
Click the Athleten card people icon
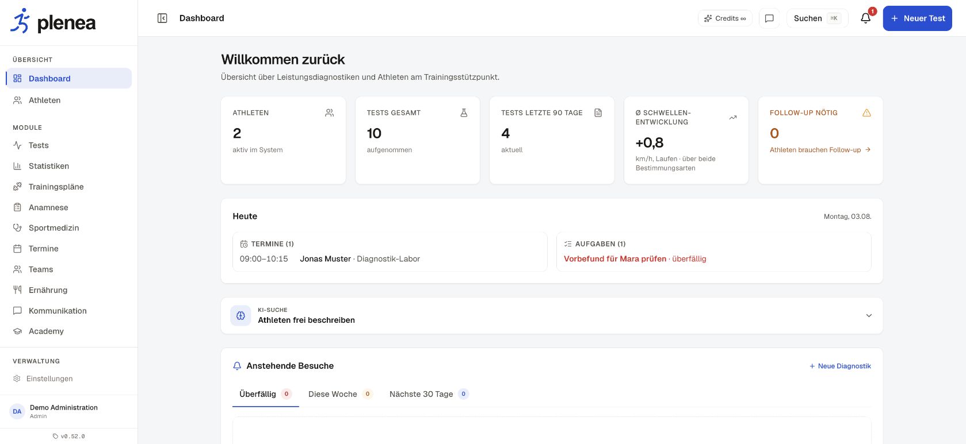coord(329,113)
